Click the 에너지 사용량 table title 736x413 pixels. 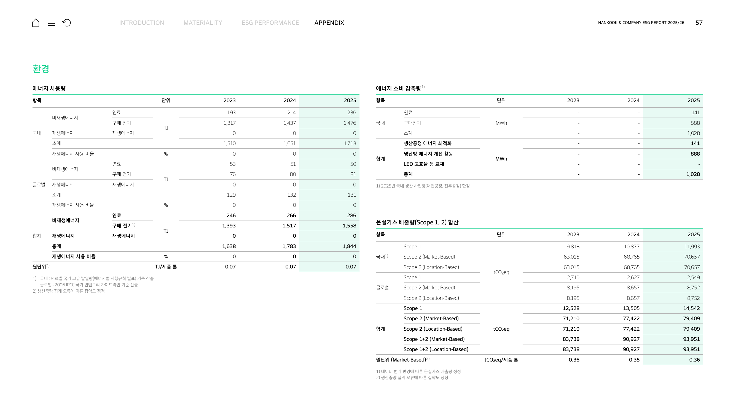(x=49, y=88)
